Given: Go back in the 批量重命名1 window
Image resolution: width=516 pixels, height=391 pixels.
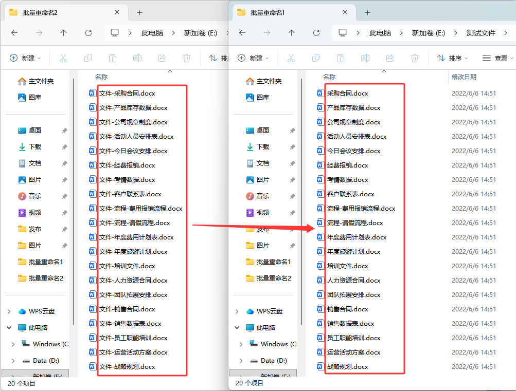Looking at the screenshot, I should click(242, 33).
